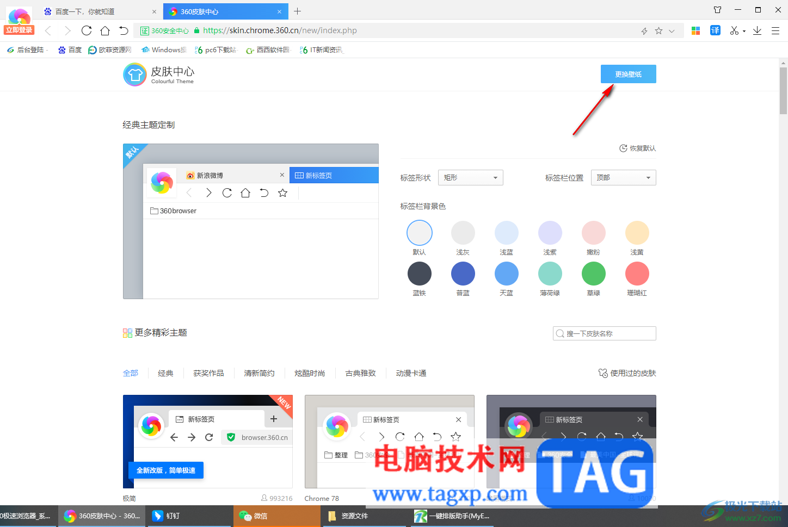
Task: Filter themes by 古典雅致
Action: point(360,373)
